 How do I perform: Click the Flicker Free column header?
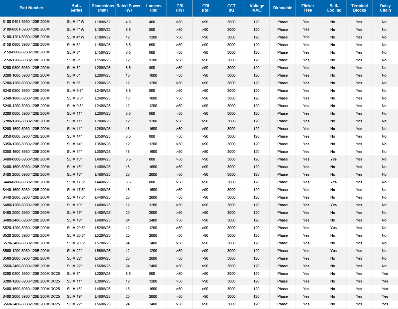(308, 8)
